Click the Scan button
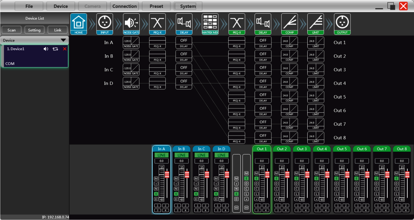The image size is (414, 220). 11,30
